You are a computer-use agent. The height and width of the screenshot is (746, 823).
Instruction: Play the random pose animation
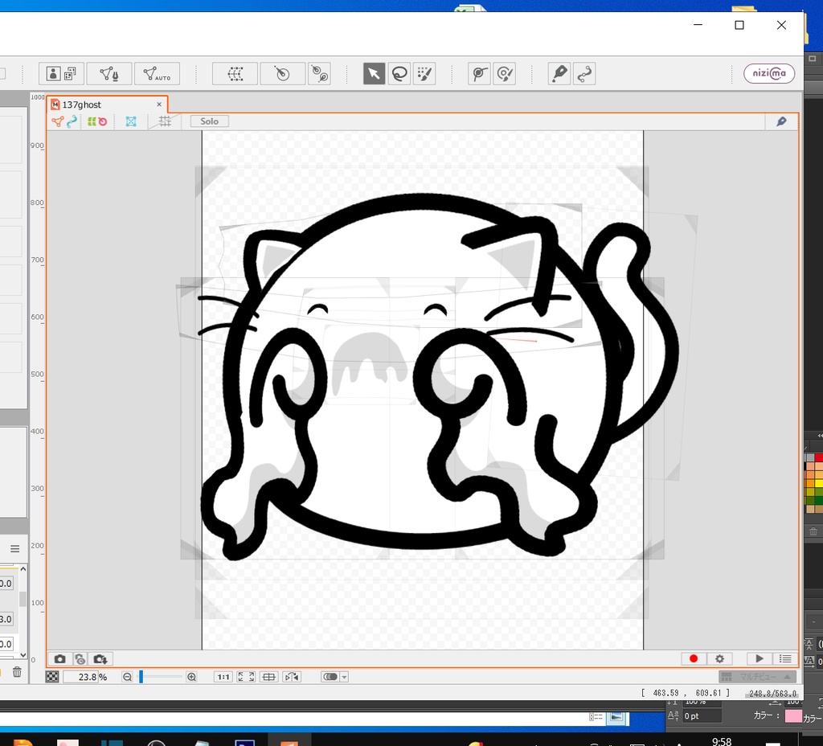[759, 658]
